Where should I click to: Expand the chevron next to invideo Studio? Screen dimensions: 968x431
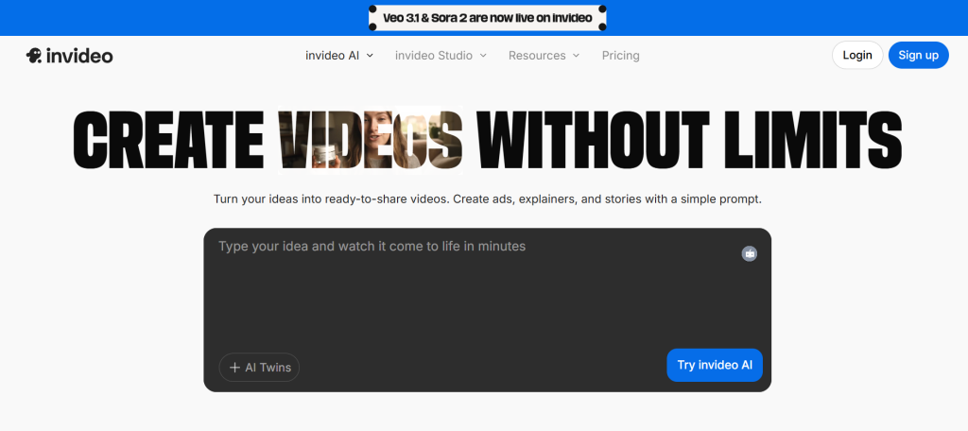[483, 56]
